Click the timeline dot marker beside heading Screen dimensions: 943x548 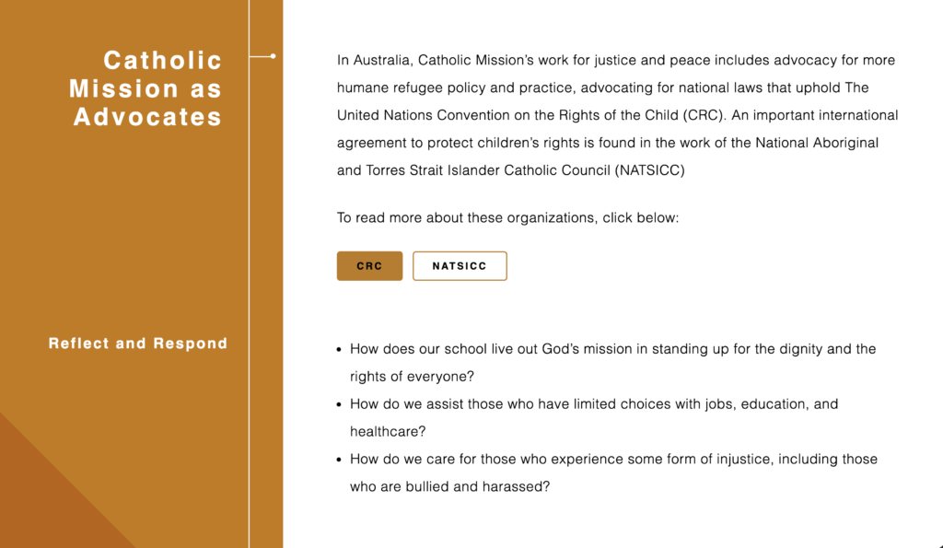(x=273, y=56)
